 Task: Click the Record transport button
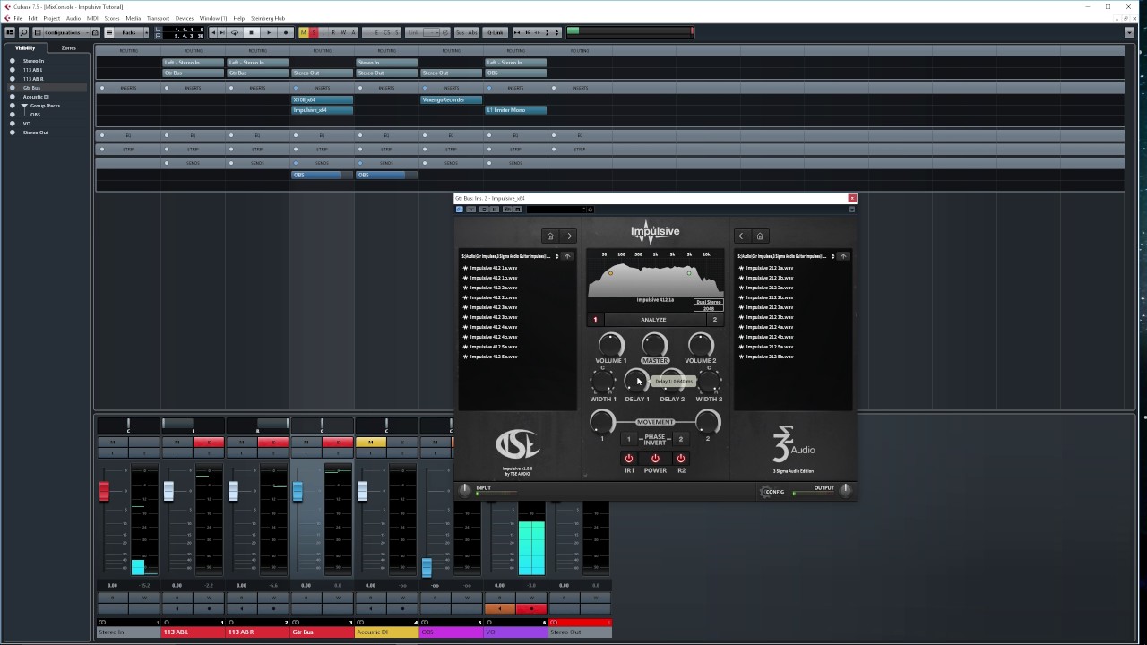[286, 32]
